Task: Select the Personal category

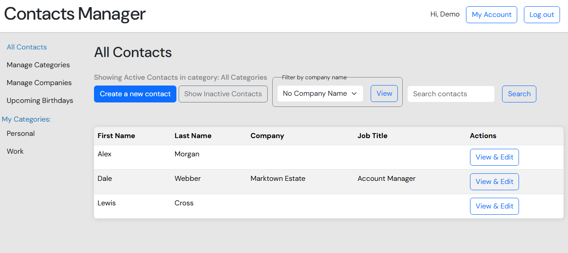Action: click(x=20, y=134)
